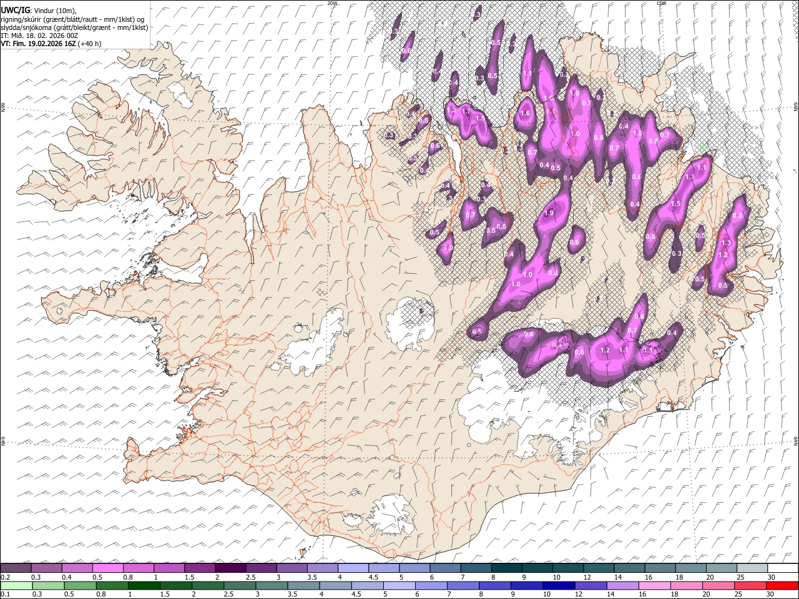Select the bright red rain legend swatch at 30
This screenshot has width=799, height=599.
coord(782,585)
